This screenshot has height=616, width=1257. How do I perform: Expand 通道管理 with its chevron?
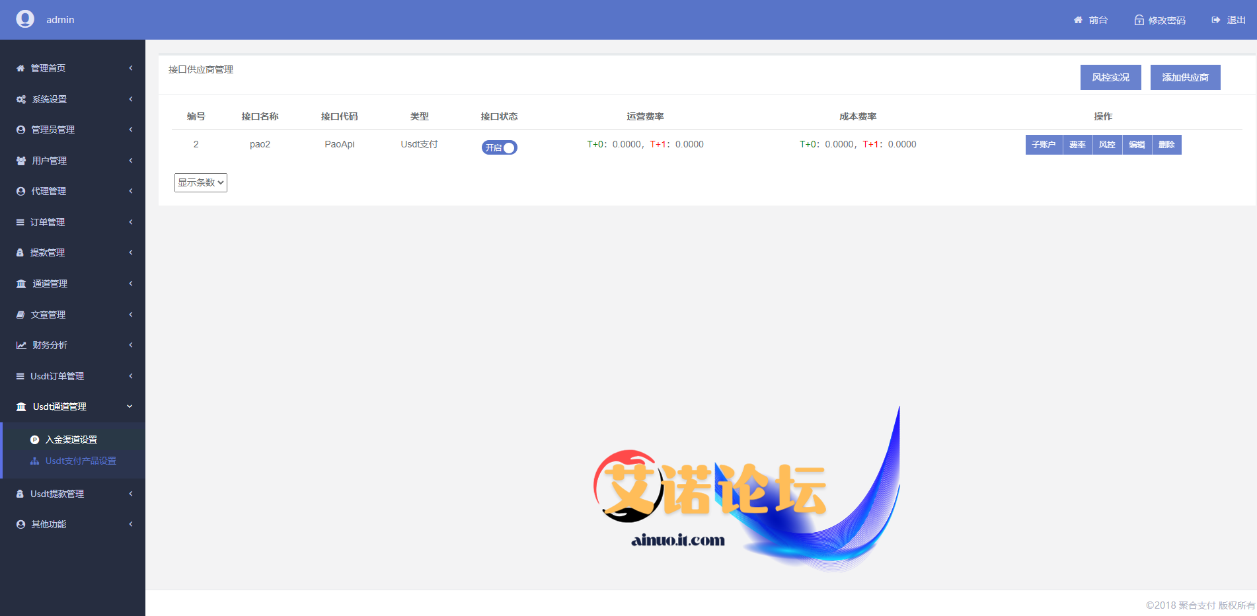tap(131, 284)
